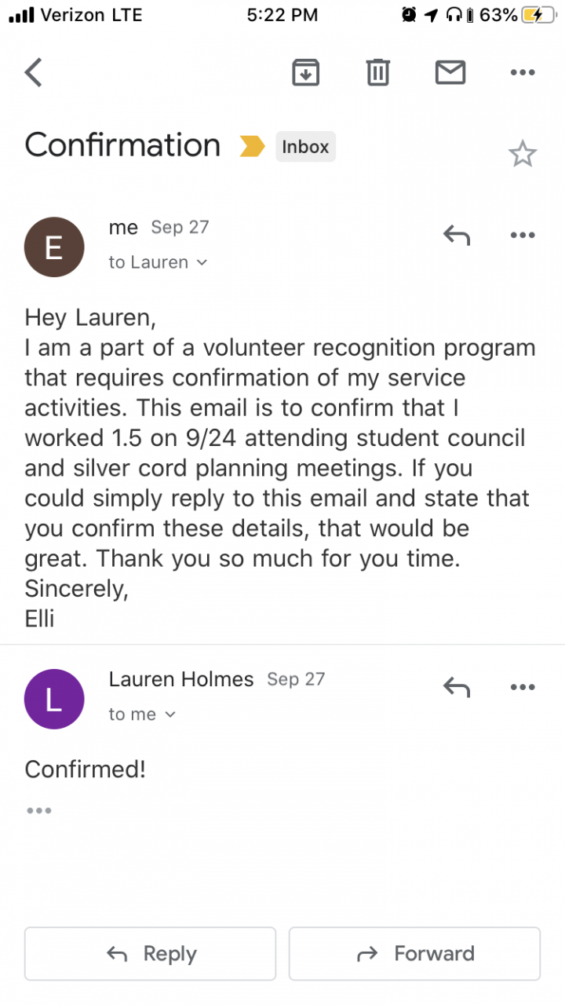The width and height of the screenshot is (565, 1005).
Task: Mark conversation as unread envelope icon
Action: point(450,72)
